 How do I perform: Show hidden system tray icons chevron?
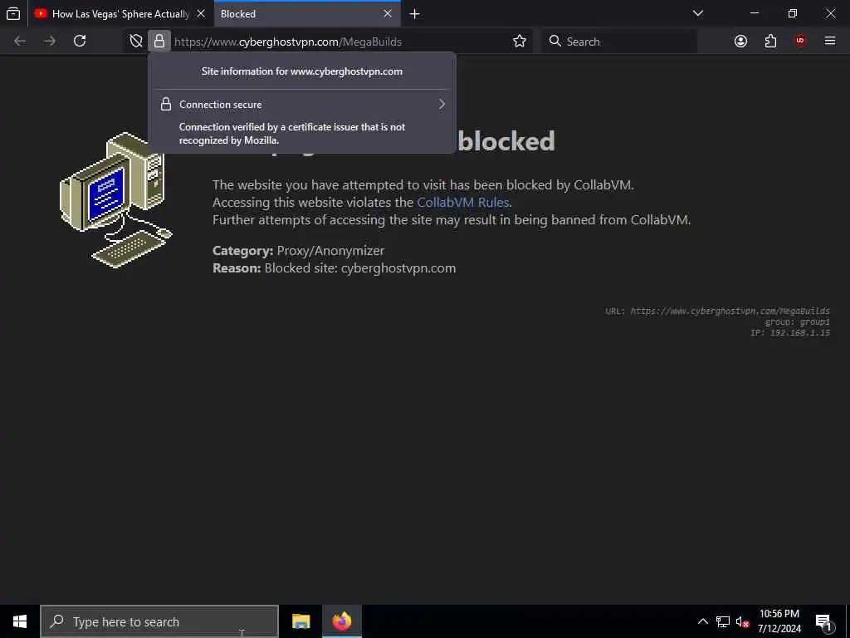702,621
